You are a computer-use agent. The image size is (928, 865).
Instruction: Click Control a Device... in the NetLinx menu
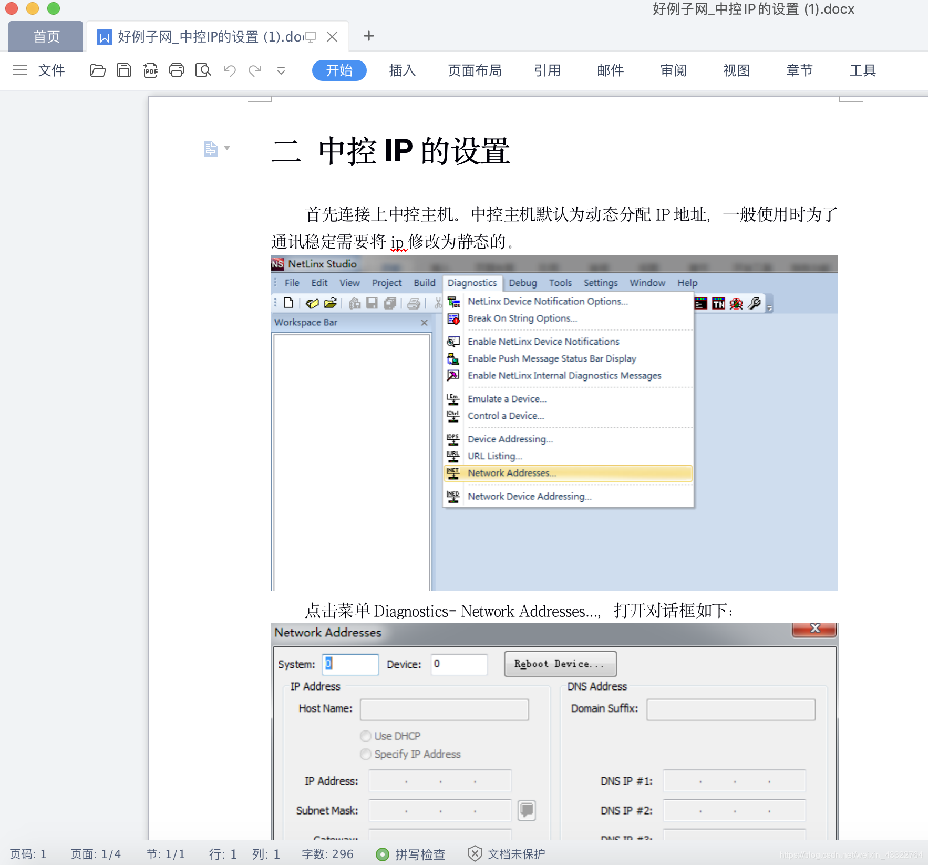pyautogui.click(x=506, y=416)
